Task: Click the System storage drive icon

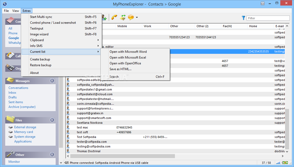Action: [11, 137]
